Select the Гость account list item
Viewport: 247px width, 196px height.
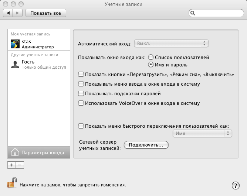38,64
